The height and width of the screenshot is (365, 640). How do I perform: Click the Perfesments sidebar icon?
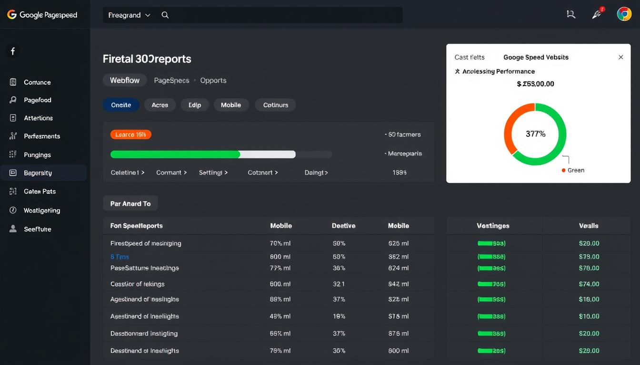coord(13,136)
